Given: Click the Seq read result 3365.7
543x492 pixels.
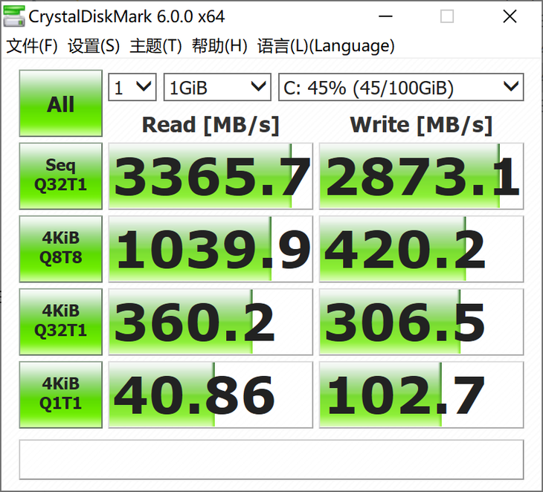Looking at the screenshot, I should pyautogui.click(x=211, y=177).
